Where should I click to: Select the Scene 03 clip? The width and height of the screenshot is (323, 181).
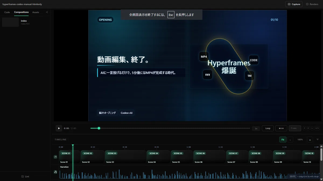click(x=125, y=157)
